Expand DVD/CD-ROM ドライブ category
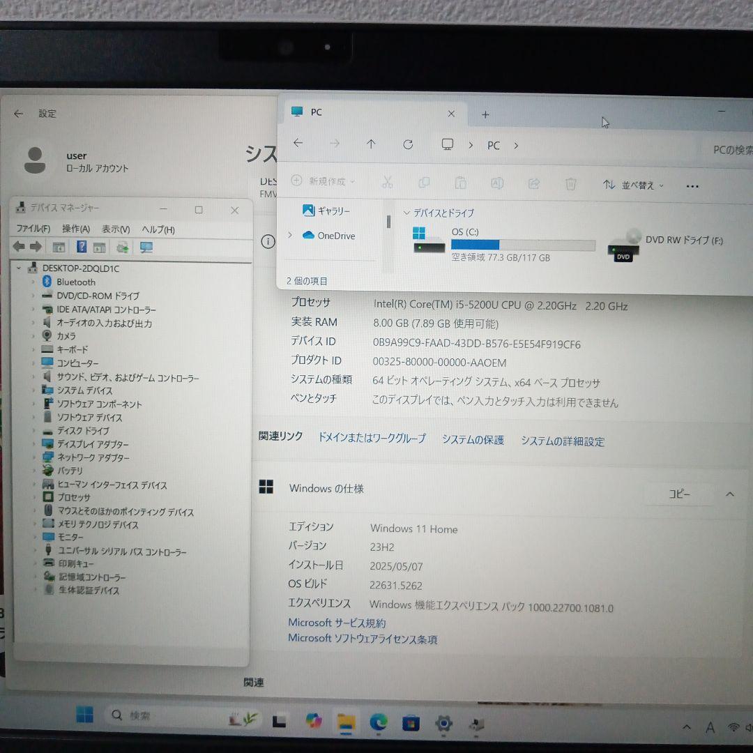753x753 pixels. coord(33,296)
